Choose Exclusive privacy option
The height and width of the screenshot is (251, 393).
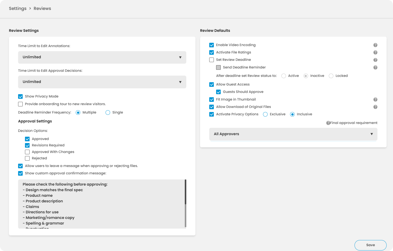tap(265, 114)
